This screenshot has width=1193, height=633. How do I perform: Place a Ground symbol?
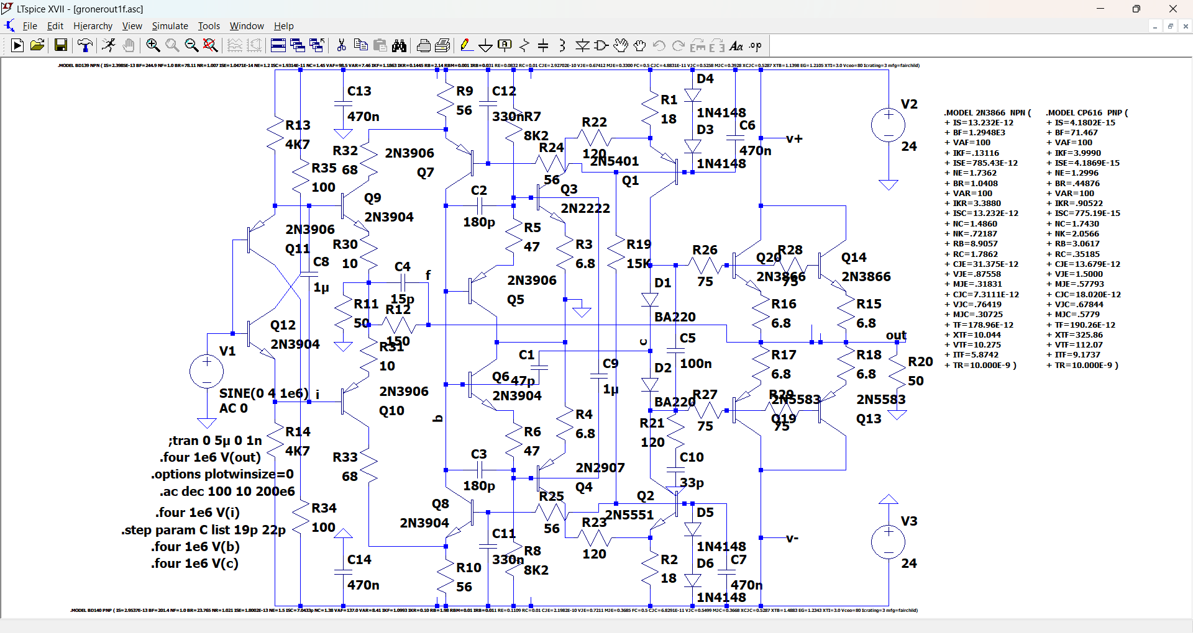[x=486, y=45]
